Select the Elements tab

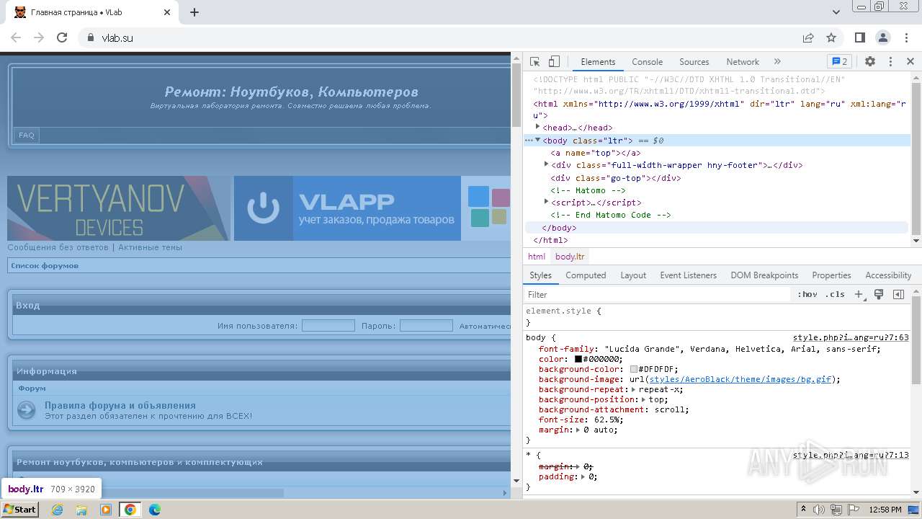click(x=598, y=62)
